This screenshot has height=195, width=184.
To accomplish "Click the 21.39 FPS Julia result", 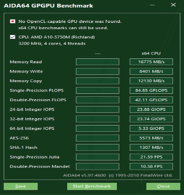I will [151, 157].
